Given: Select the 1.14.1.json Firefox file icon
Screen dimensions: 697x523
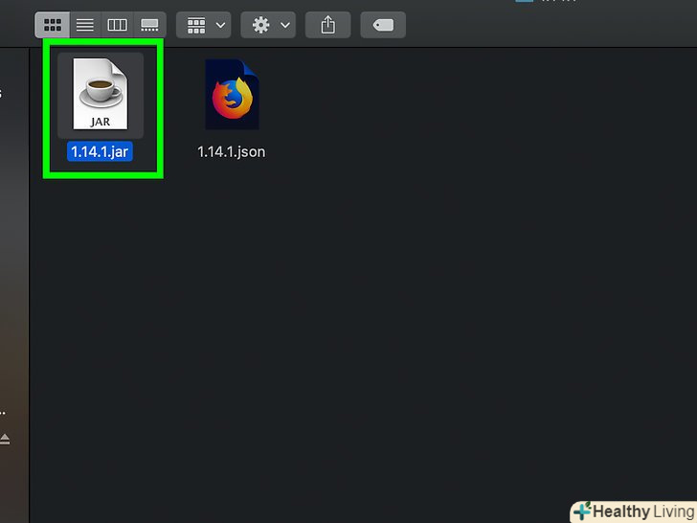Looking at the screenshot, I should 232,94.
